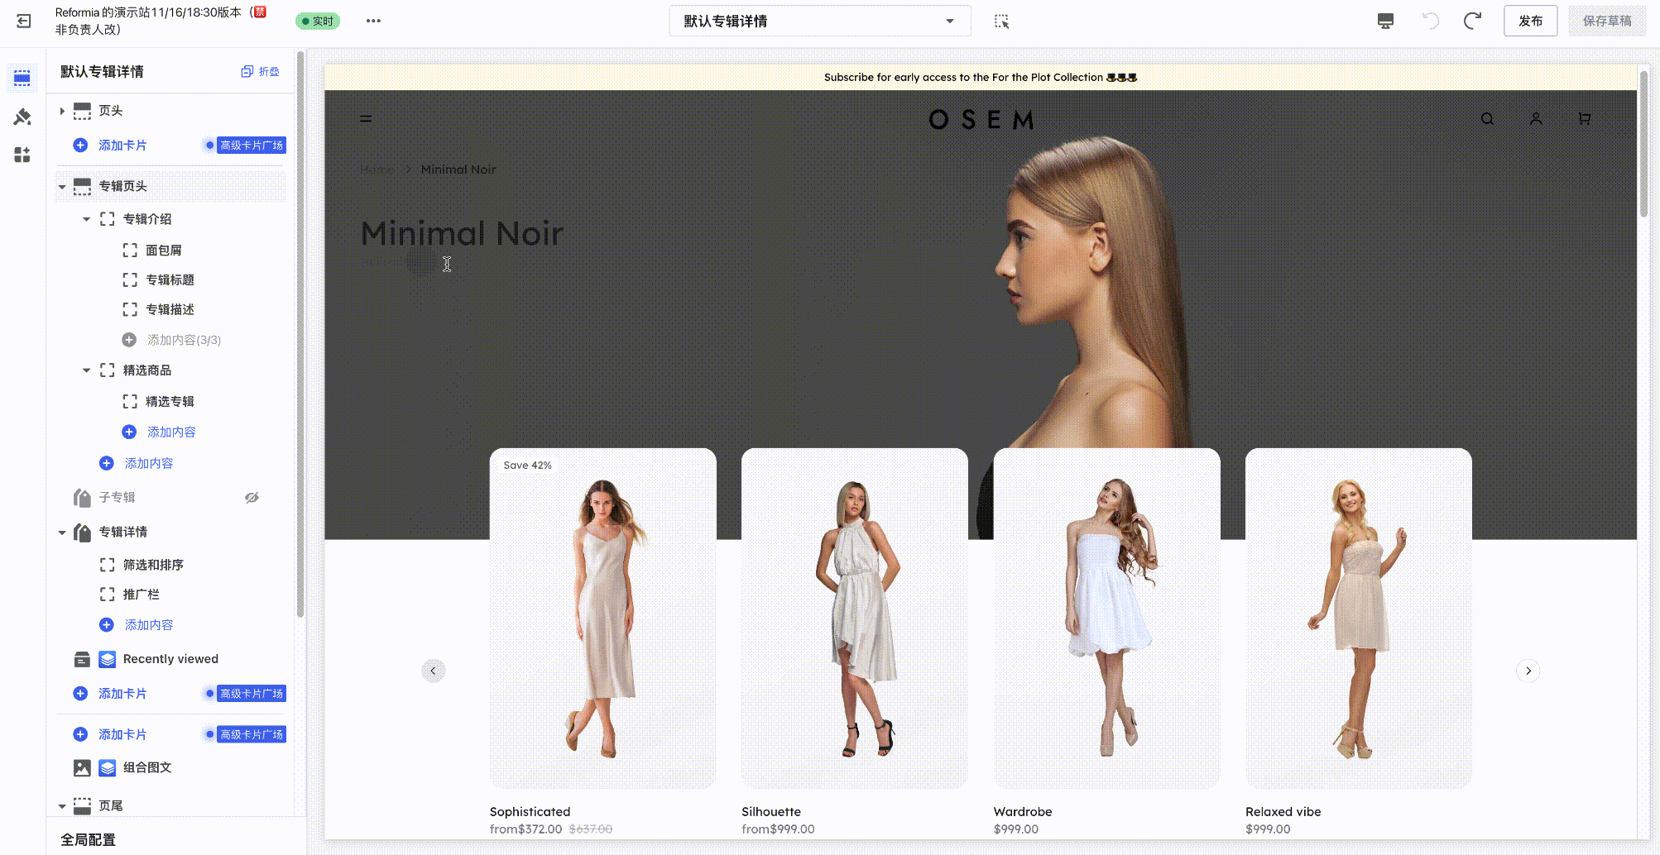Select the Recently viewed section
The image size is (1660, 855).
170,659
